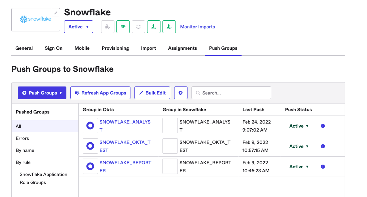Click inside the Search field
Image resolution: width=367 pixels, height=197 pixels.
tap(234, 92)
